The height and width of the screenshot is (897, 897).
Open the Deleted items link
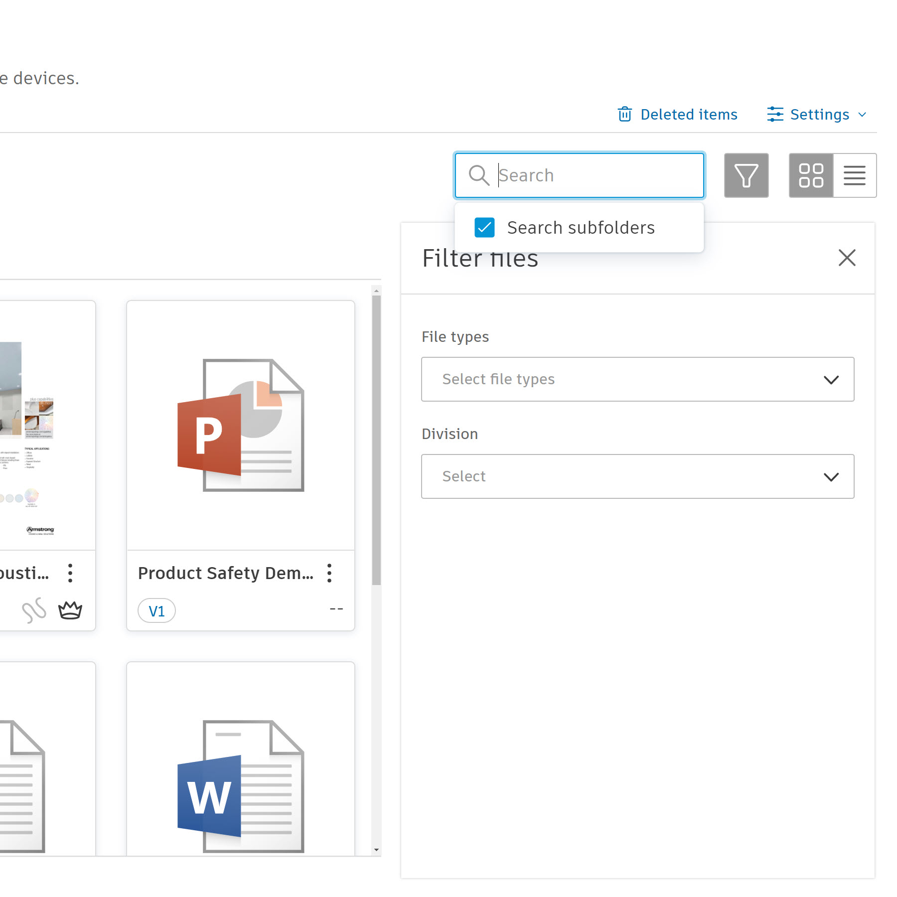[688, 114]
